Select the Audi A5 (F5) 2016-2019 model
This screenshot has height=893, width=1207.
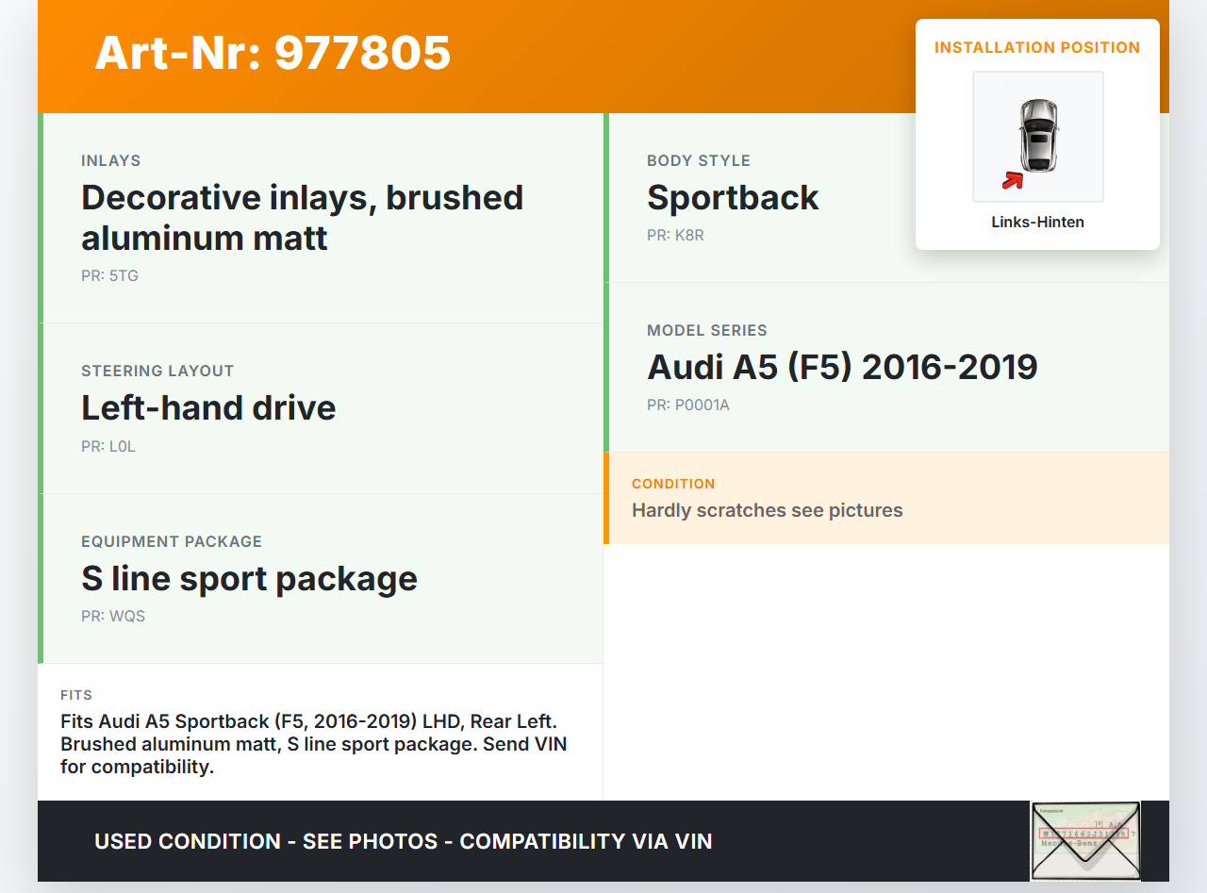842,368
